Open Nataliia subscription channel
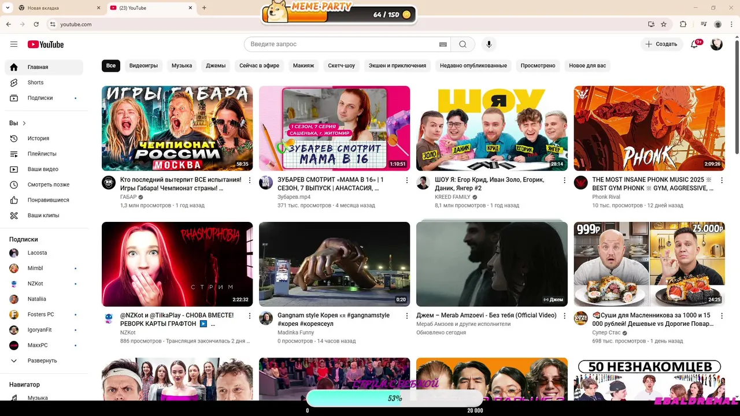Image resolution: width=740 pixels, height=416 pixels. [44, 299]
